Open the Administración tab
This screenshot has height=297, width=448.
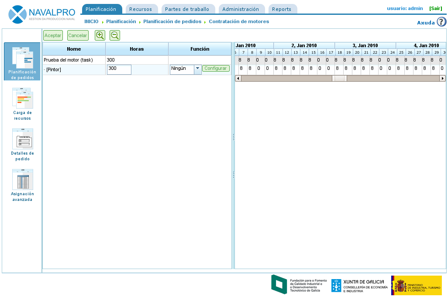point(241,9)
